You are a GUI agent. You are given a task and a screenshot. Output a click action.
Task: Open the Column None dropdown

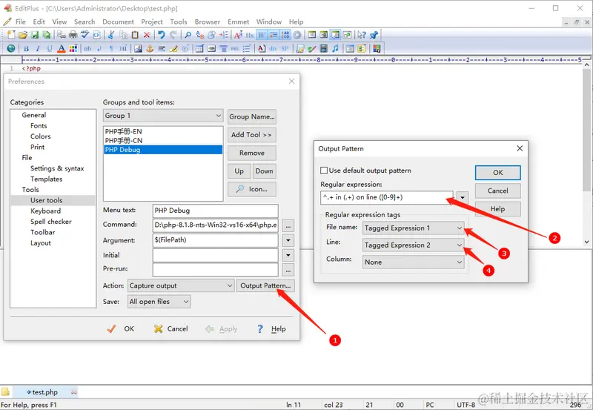[414, 262]
